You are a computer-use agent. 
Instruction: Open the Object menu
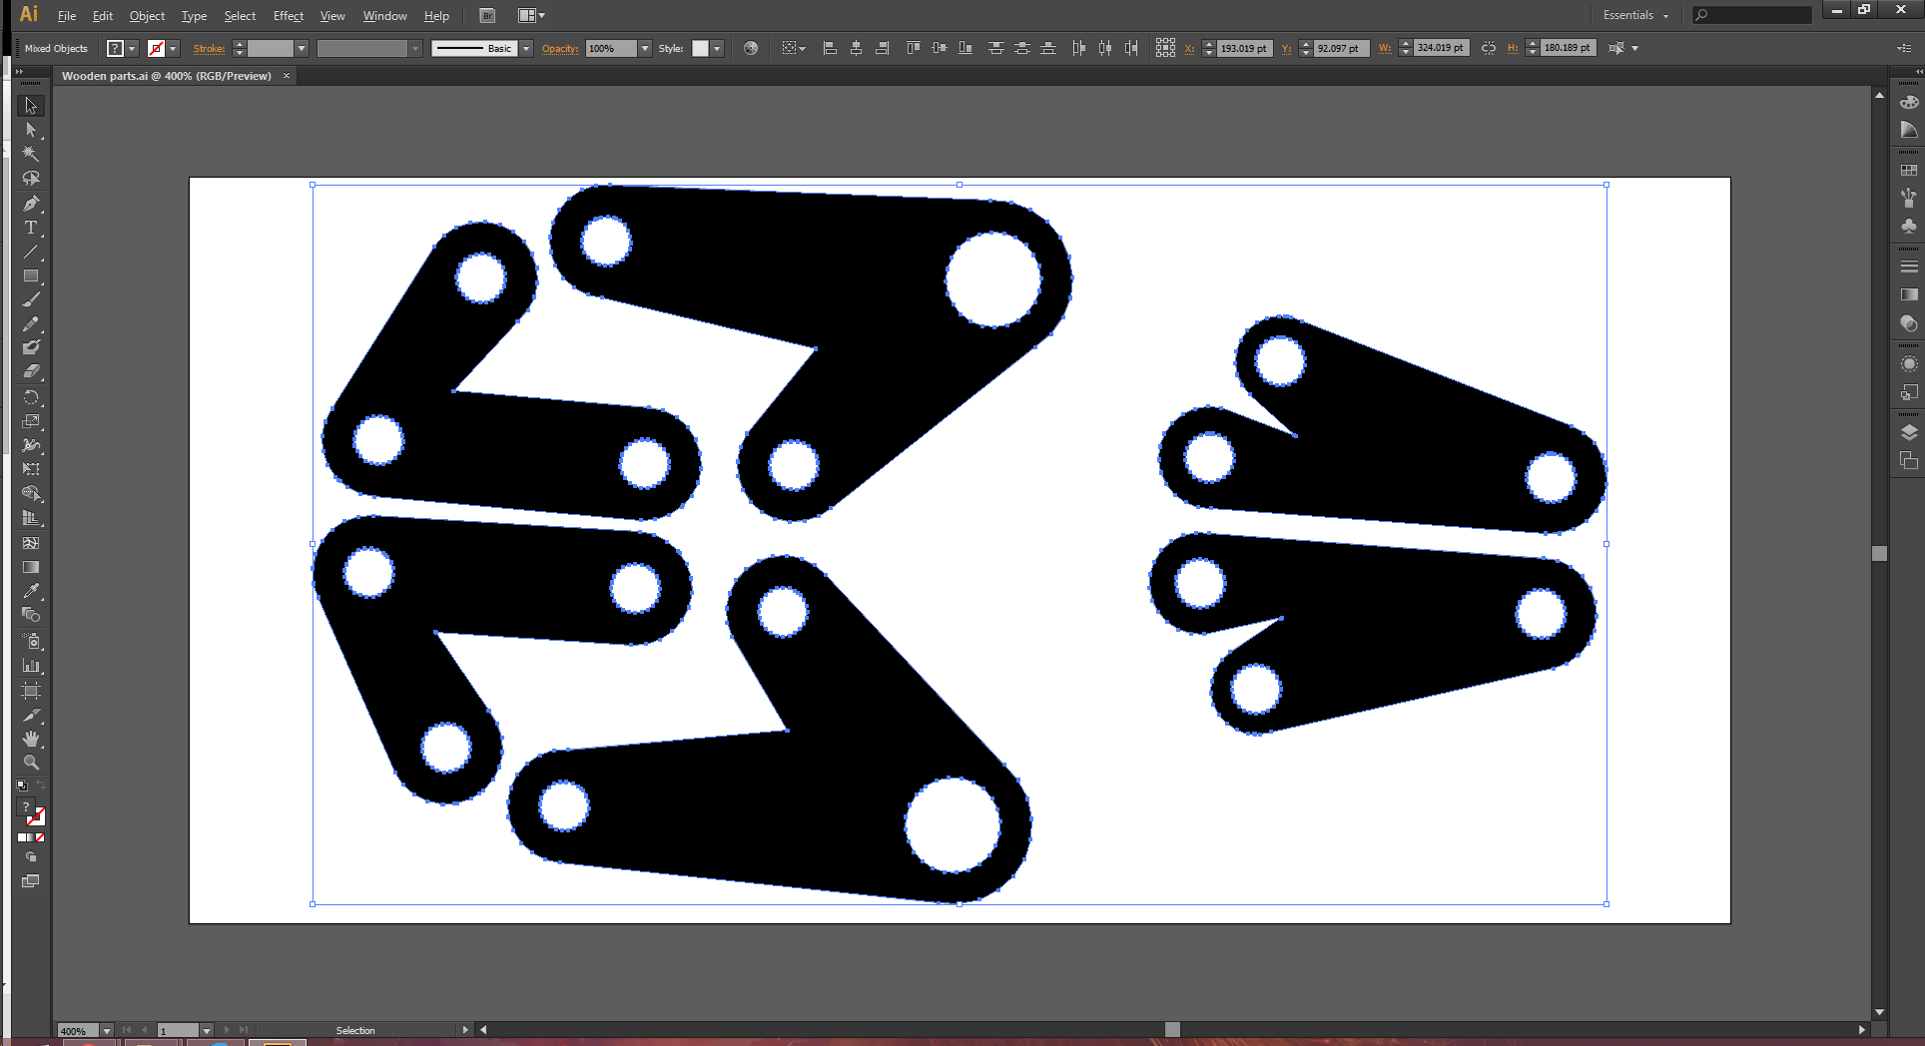[147, 16]
